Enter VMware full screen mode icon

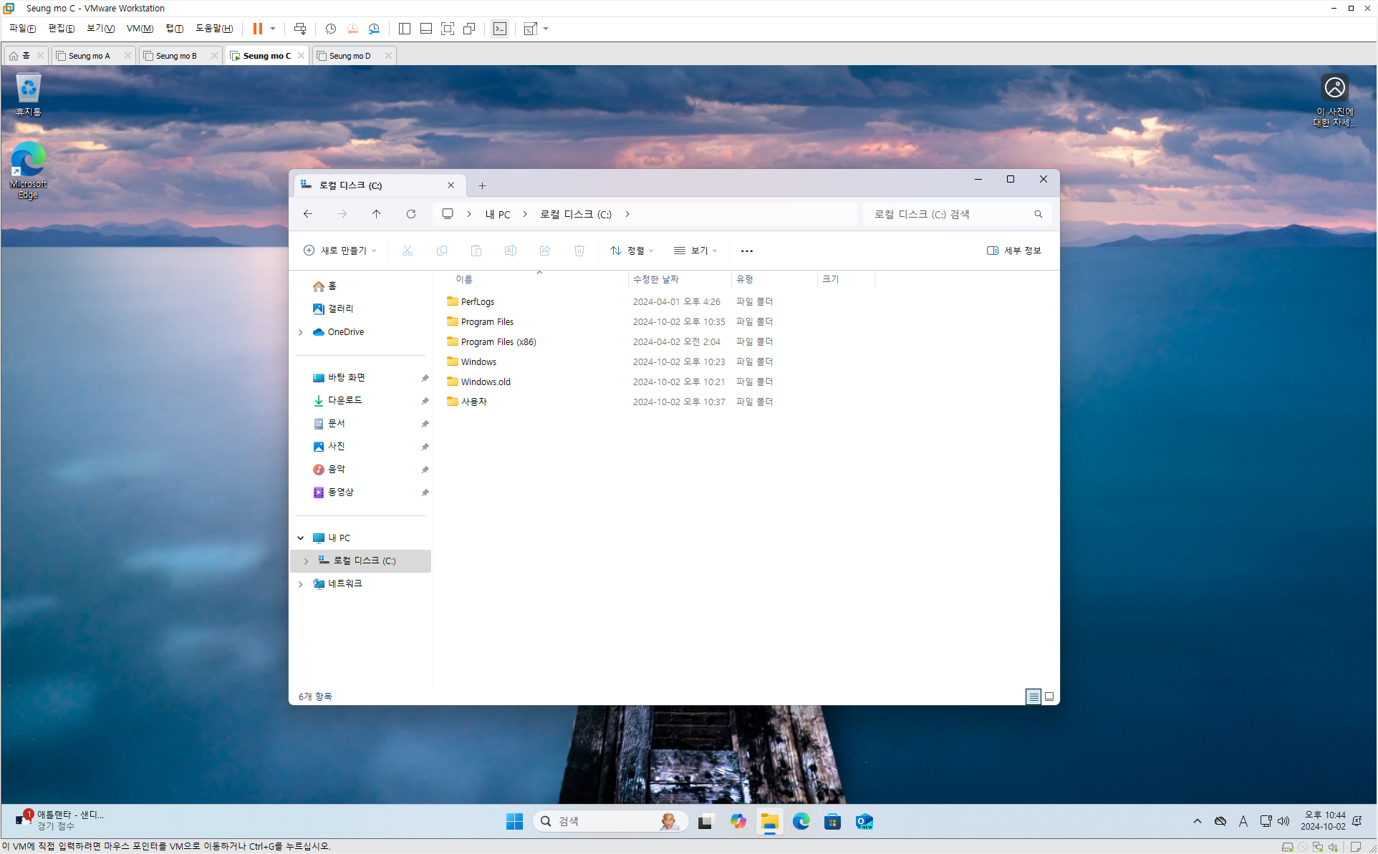click(448, 29)
